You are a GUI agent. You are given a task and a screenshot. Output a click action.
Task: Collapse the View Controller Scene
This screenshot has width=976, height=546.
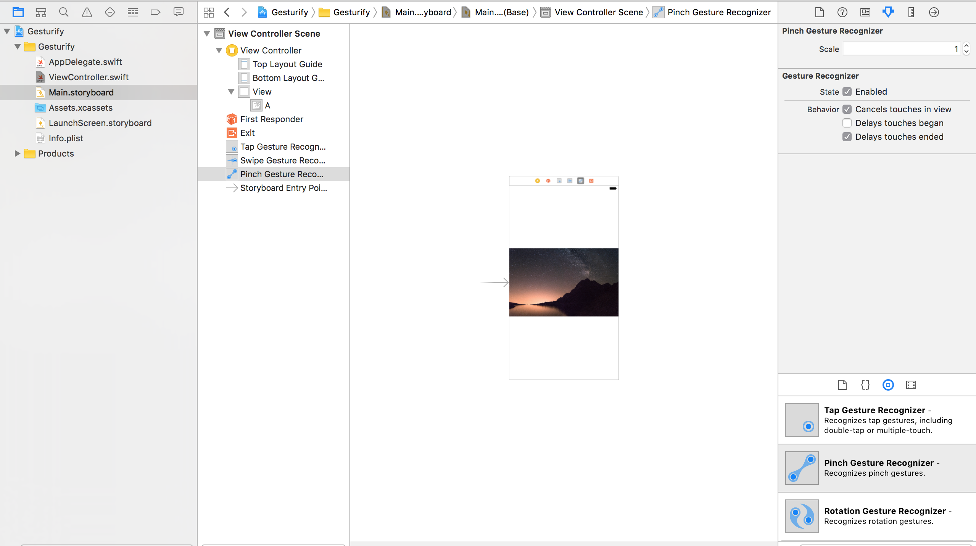point(206,34)
